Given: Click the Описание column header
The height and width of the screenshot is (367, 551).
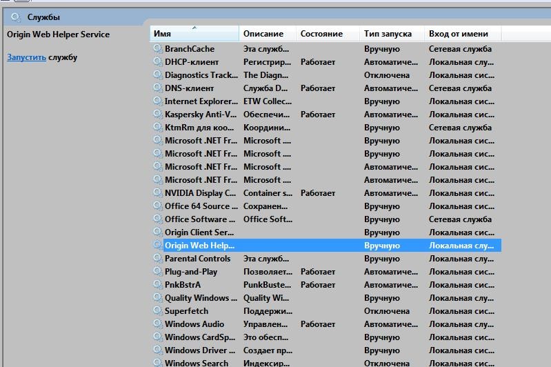Looking at the screenshot, I should [268, 34].
